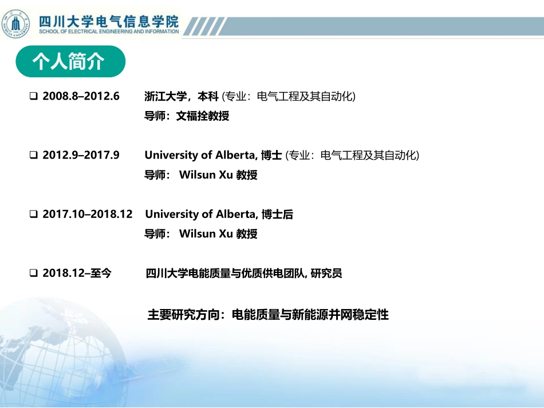544x408 pixels.
Task: Select the square bullet beside 2018.12–至今
Action: [34, 274]
